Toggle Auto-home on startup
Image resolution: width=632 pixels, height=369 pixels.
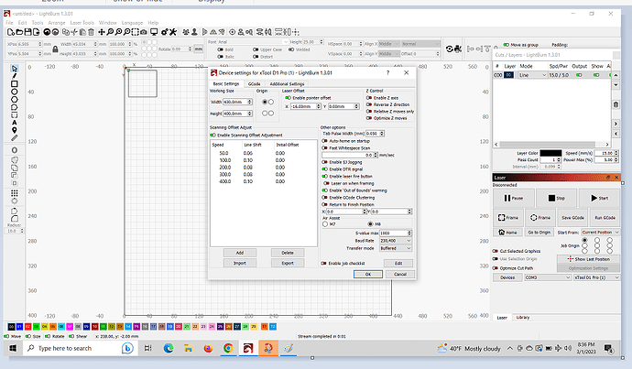pos(324,141)
